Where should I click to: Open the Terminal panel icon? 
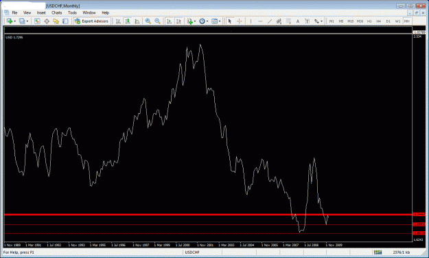(65, 21)
